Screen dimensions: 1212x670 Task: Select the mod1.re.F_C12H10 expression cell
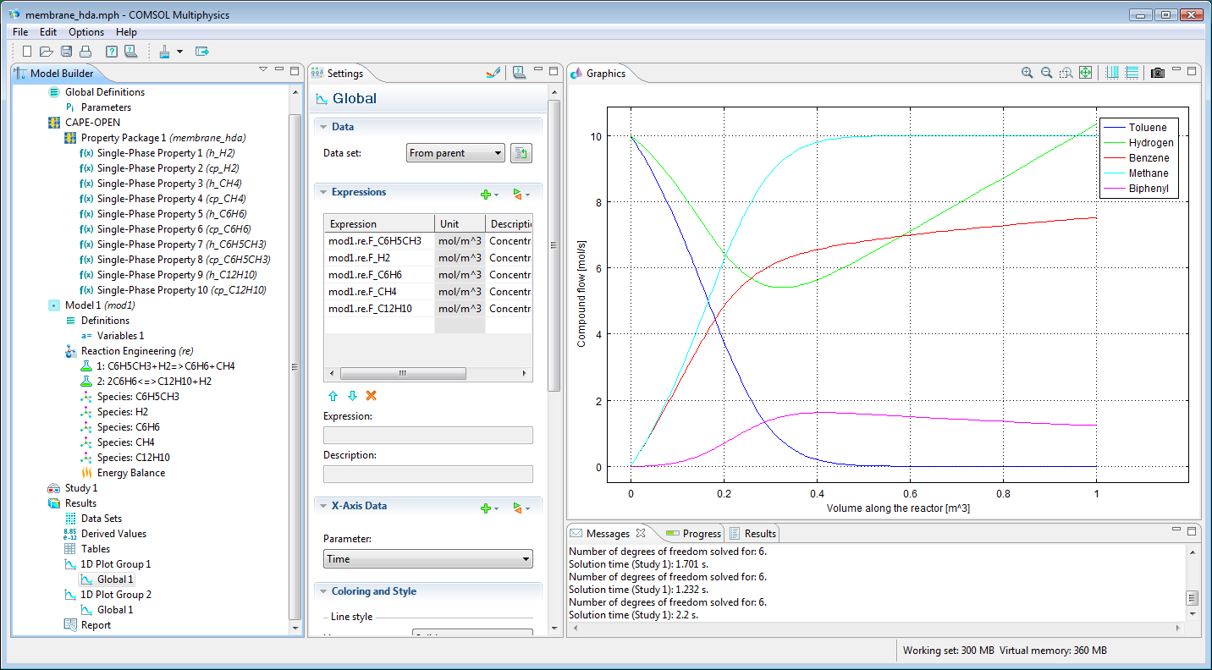click(x=379, y=309)
